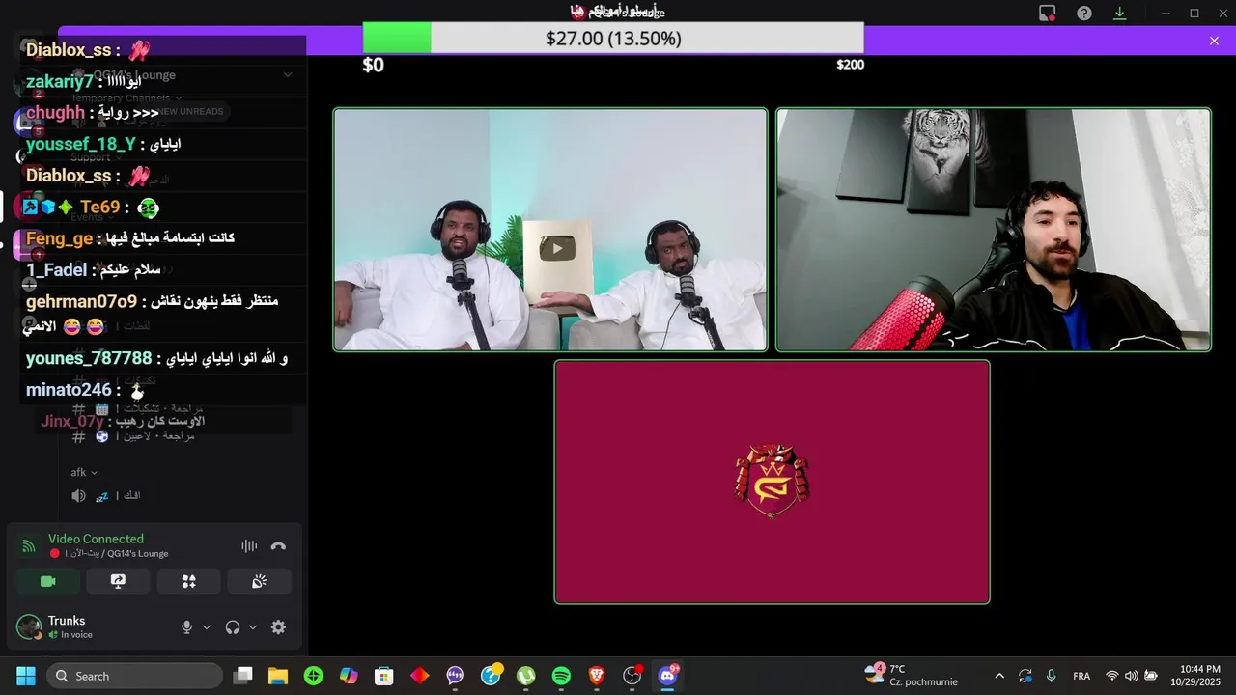Select the two-men podcast video tile
The height and width of the screenshot is (695, 1236).
click(550, 230)
